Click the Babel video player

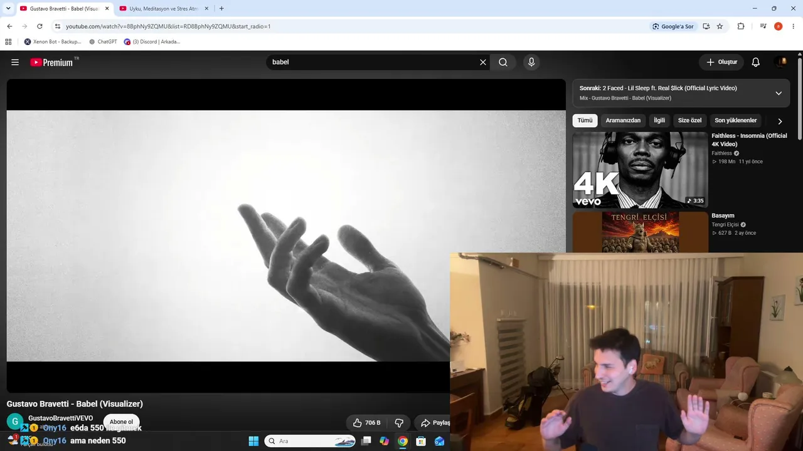click(286, 236)
